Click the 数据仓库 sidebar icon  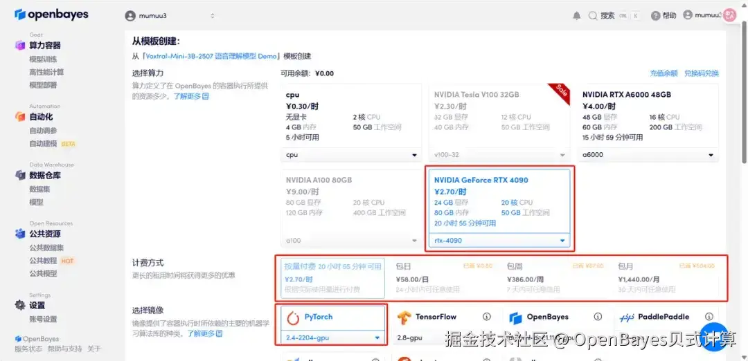pos(19,175)
